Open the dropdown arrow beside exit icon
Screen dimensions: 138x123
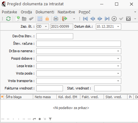click(74, 19)
